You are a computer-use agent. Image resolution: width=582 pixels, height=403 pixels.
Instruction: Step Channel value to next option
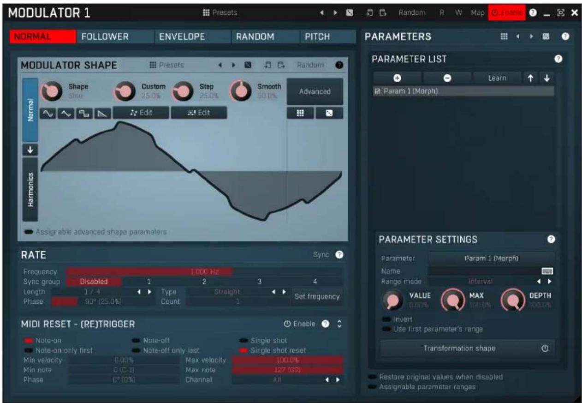click(338, 380)
